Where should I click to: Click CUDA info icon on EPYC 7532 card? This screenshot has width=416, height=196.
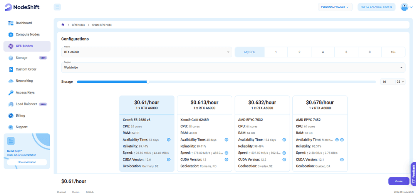[x=284, y=159]
